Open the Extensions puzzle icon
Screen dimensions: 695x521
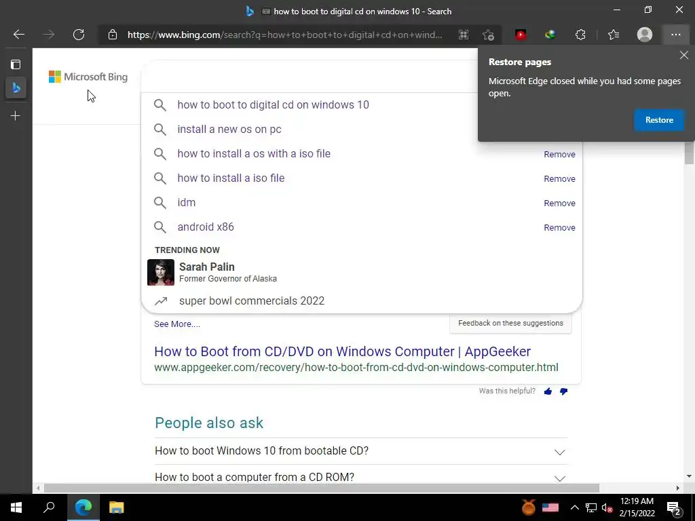tap(580, 35)
